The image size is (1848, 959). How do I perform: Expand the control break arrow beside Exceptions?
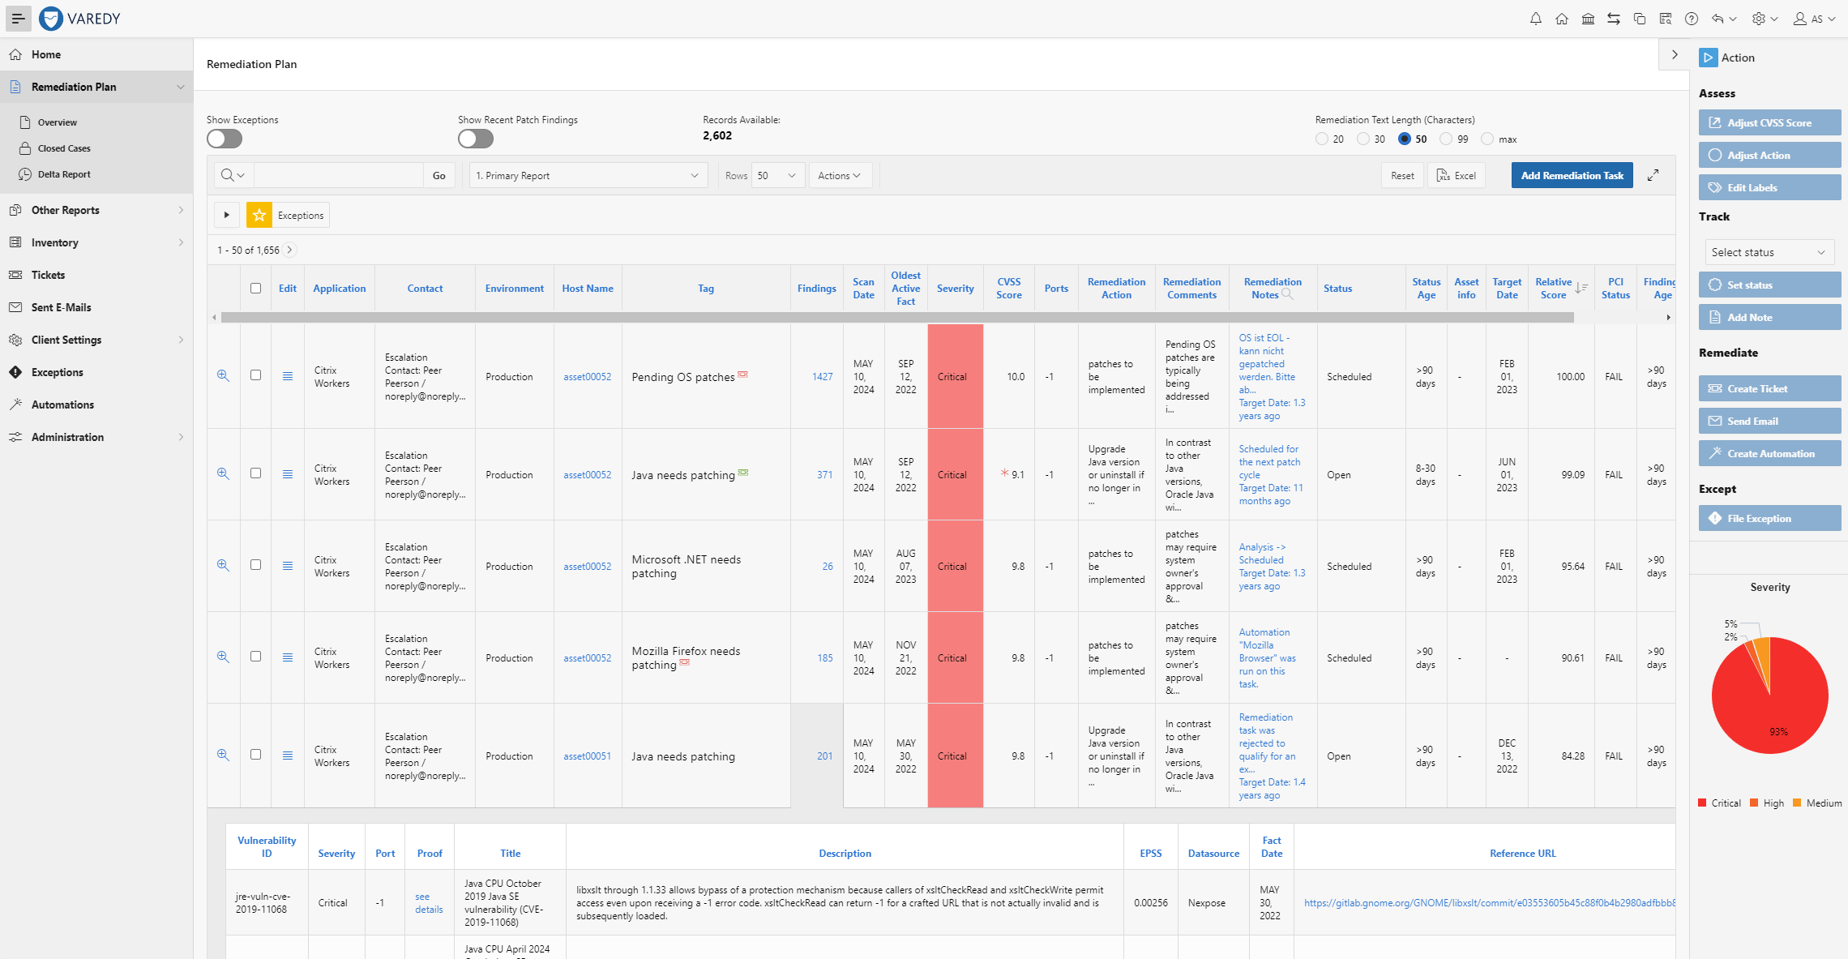[227, 215]
